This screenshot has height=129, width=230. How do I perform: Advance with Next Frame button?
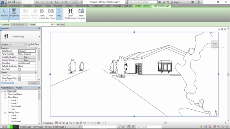pyautogui.click(x=42, y=14)
